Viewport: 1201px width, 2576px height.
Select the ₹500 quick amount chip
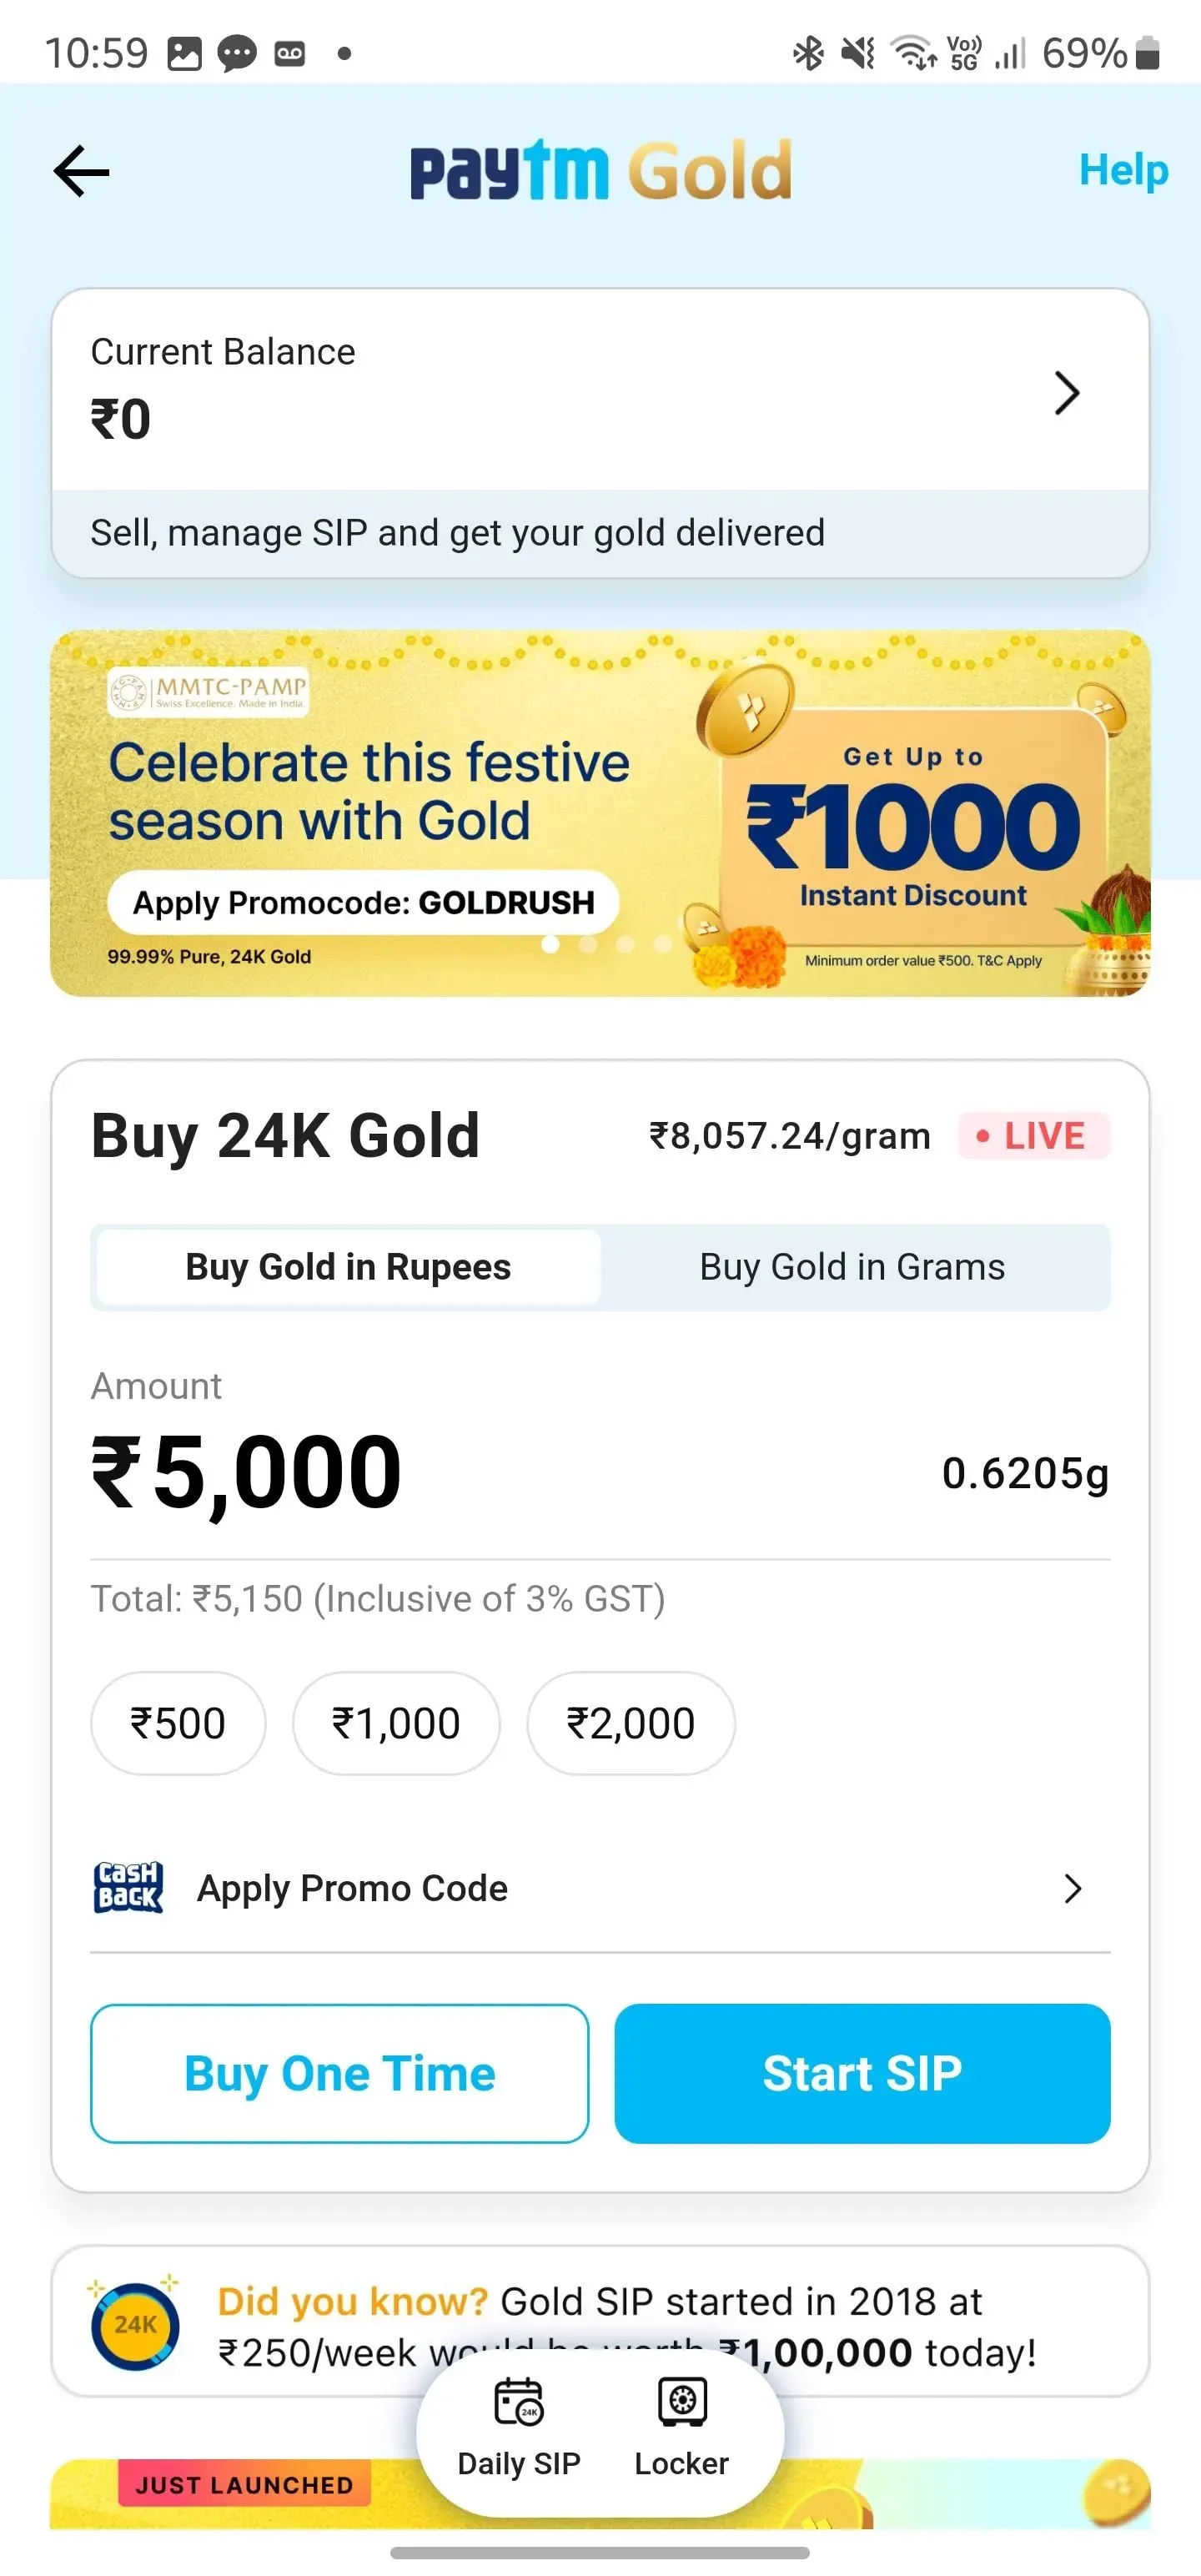(x=178, y=1723)
